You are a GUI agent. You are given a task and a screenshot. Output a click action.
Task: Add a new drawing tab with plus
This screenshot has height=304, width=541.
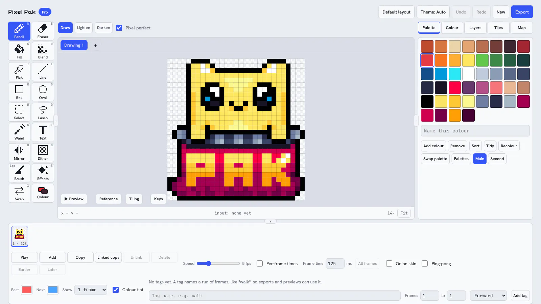click(x=95, y=45)
